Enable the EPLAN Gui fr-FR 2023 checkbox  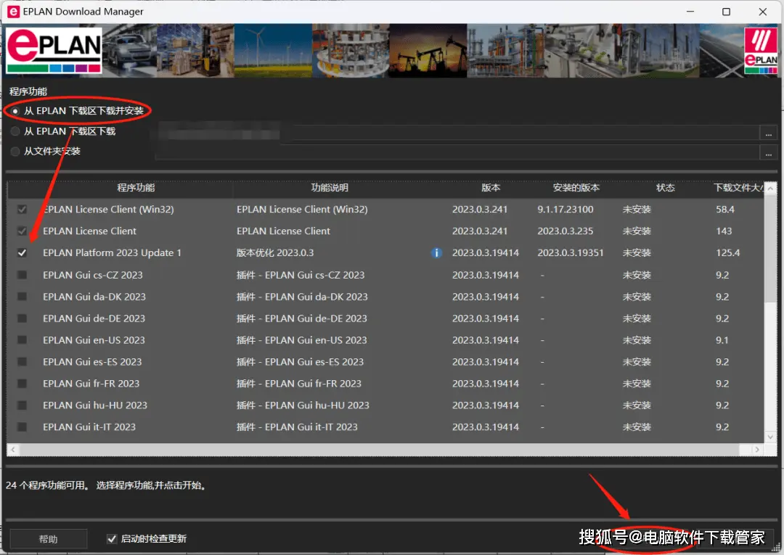[22, 384]
